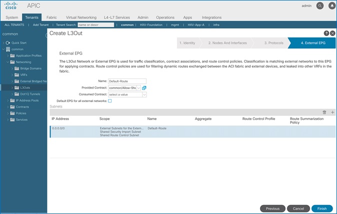Open the help question mark icon
The image size is (337, 214).
326,33
